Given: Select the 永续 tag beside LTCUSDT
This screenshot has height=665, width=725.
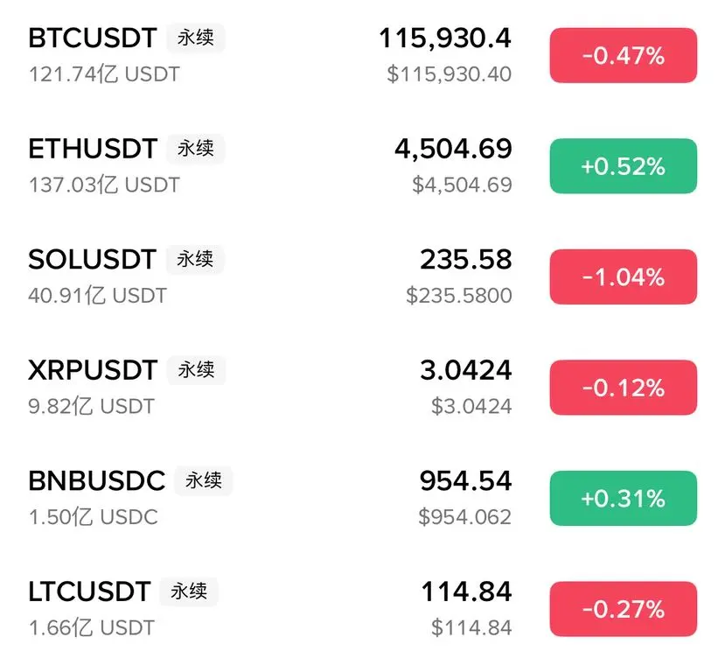Looking at the screenshot, I should pos(189,591).
